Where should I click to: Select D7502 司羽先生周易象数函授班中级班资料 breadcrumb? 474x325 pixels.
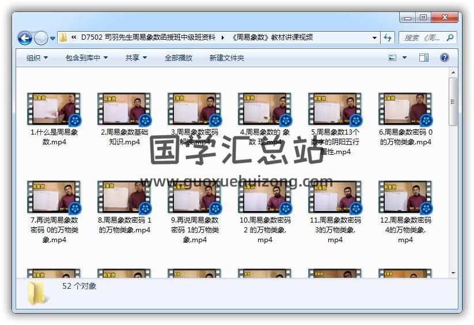click(x=148, y=37)
